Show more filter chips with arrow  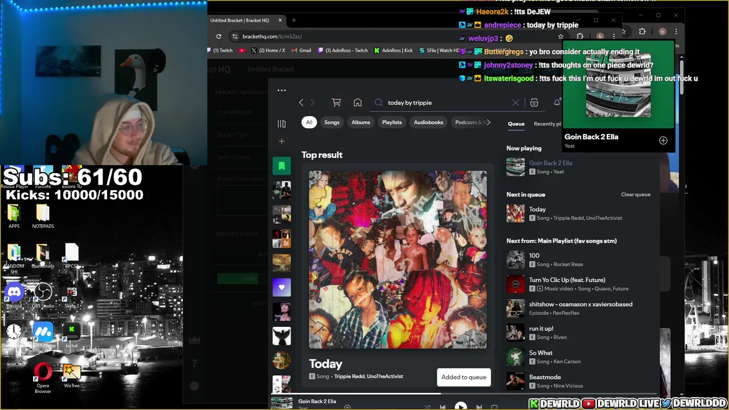[x=488, y=122]
